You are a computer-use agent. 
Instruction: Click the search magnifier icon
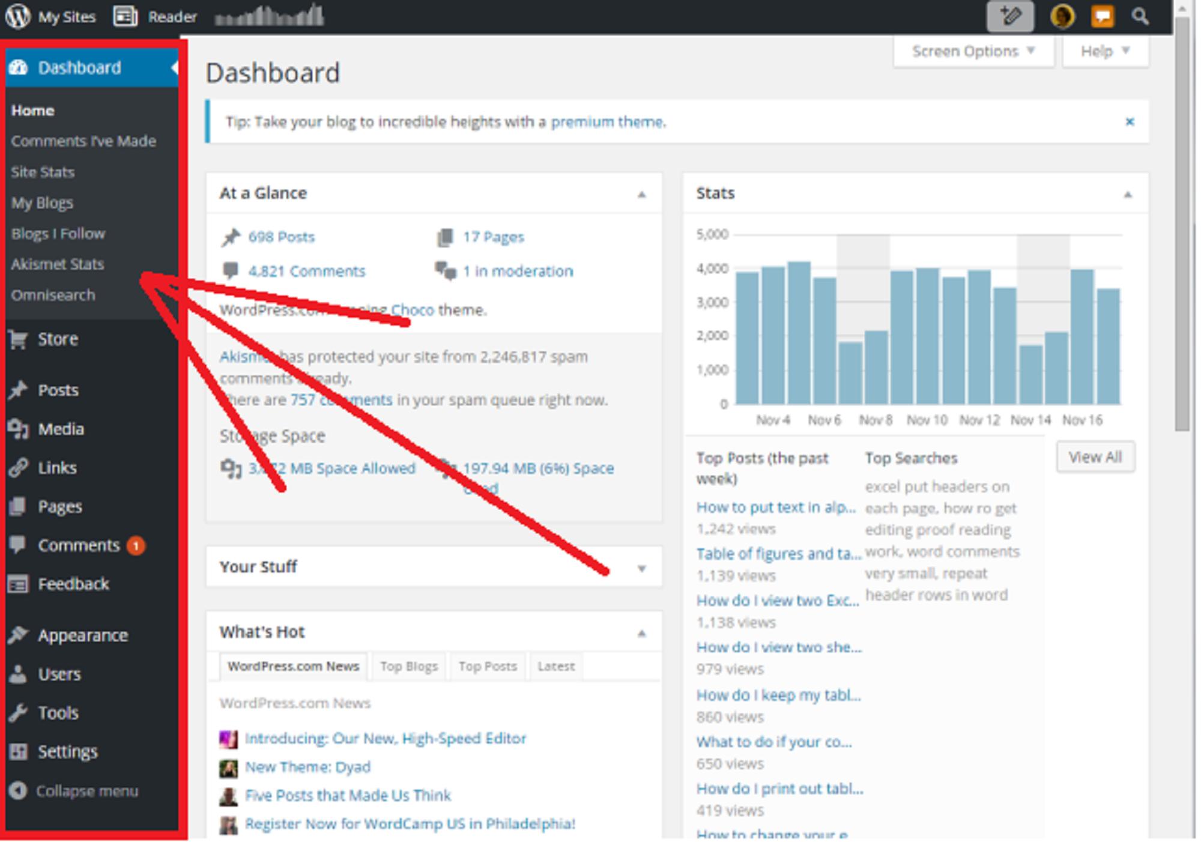coord(1140,16)
